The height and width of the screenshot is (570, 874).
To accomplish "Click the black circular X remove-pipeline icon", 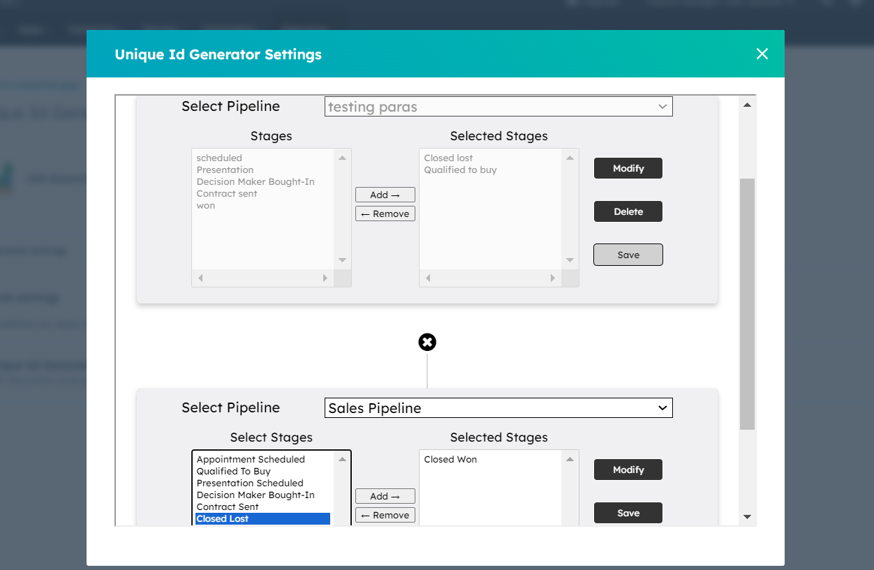I will [427, 342].
